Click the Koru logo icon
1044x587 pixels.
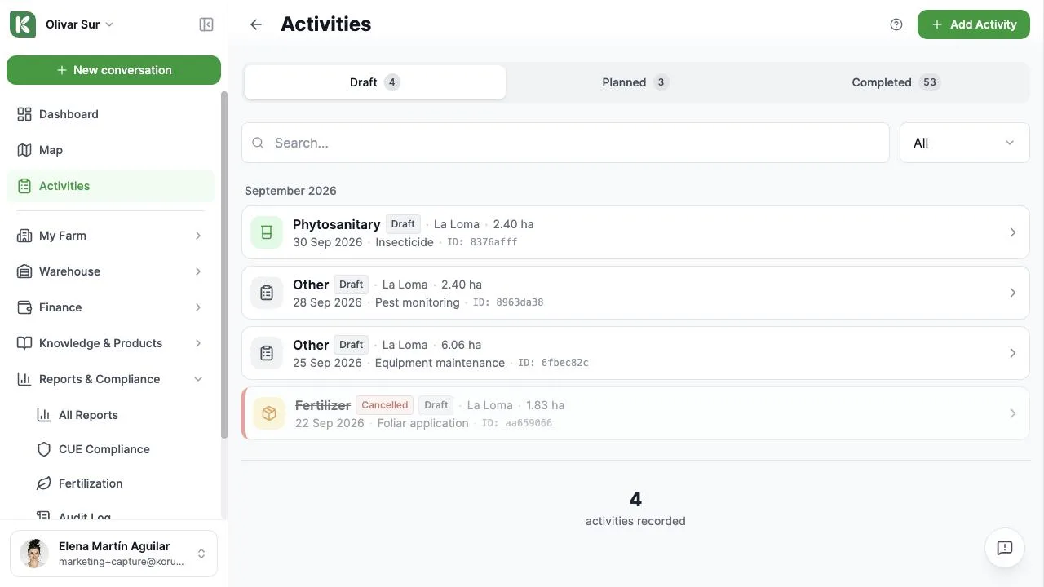click(x=23, y=24)
